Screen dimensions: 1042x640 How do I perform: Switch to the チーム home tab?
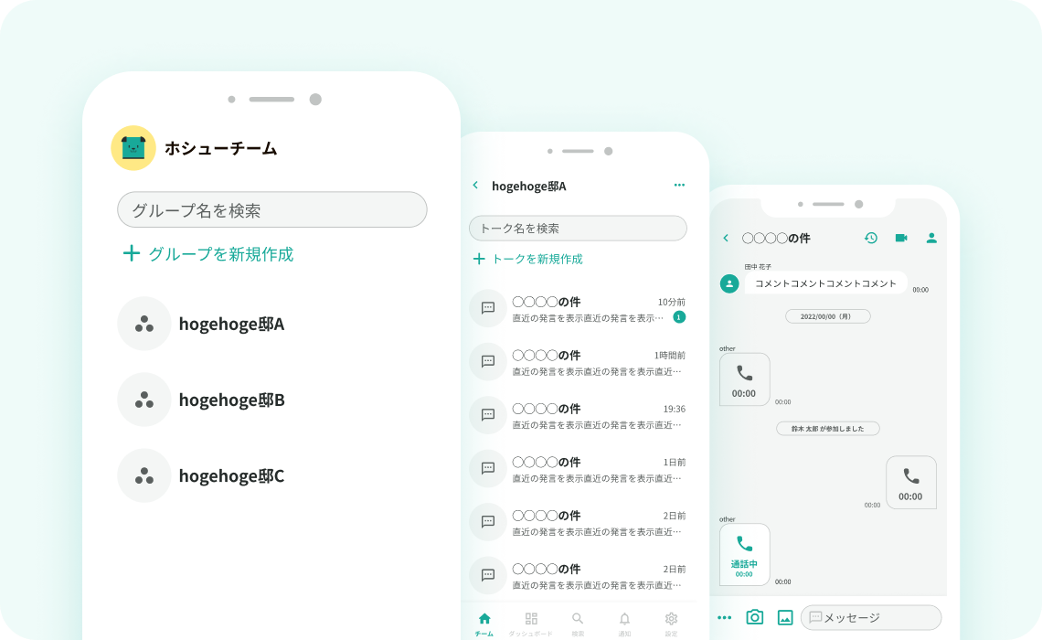(x=484, y=623)
